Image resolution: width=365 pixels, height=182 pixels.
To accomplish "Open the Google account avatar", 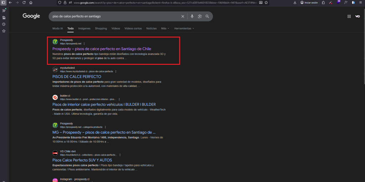I will tap(358, 16).
